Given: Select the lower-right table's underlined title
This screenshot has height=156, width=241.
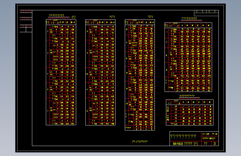Looking at the screenshot, I should 187,96.
